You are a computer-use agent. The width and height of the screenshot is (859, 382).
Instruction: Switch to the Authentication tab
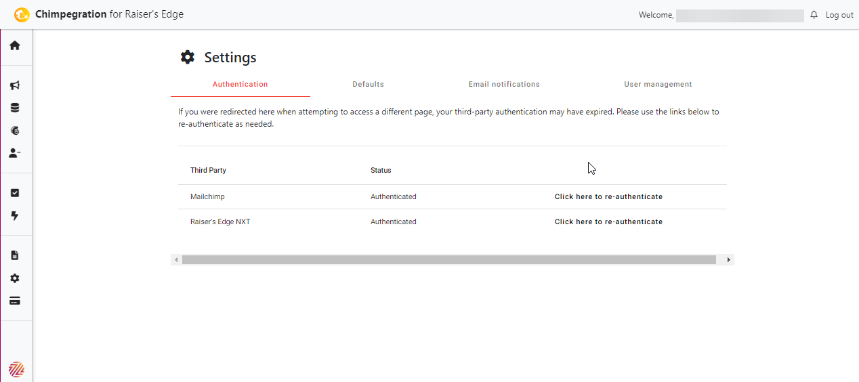click(x=240, y=85)
